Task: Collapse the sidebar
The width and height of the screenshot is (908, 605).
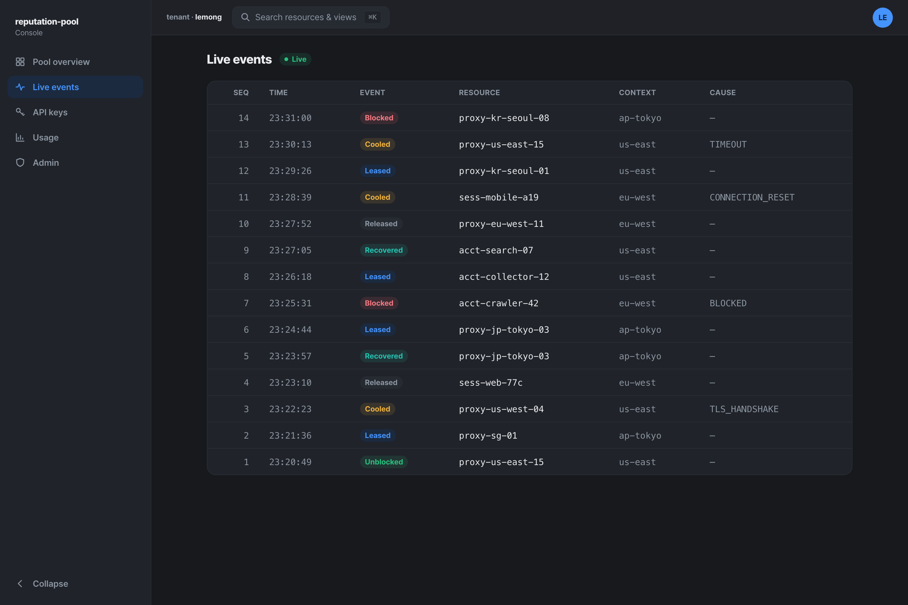Action: tap(75, 583)
